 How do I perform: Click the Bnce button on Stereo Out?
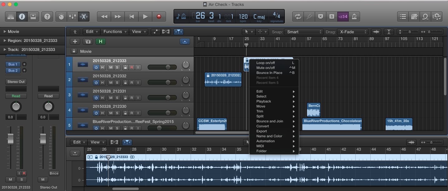[54, 173]
